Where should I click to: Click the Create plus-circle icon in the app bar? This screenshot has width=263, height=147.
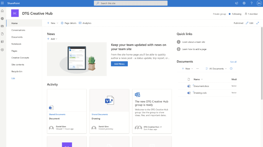point(2,50)
